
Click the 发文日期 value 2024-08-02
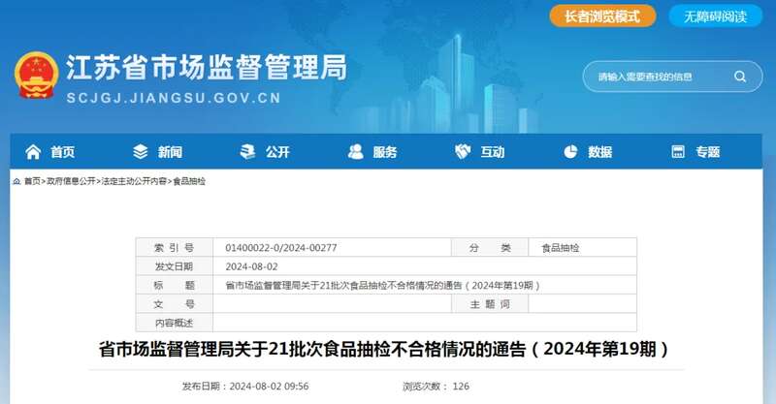point(251,266)
